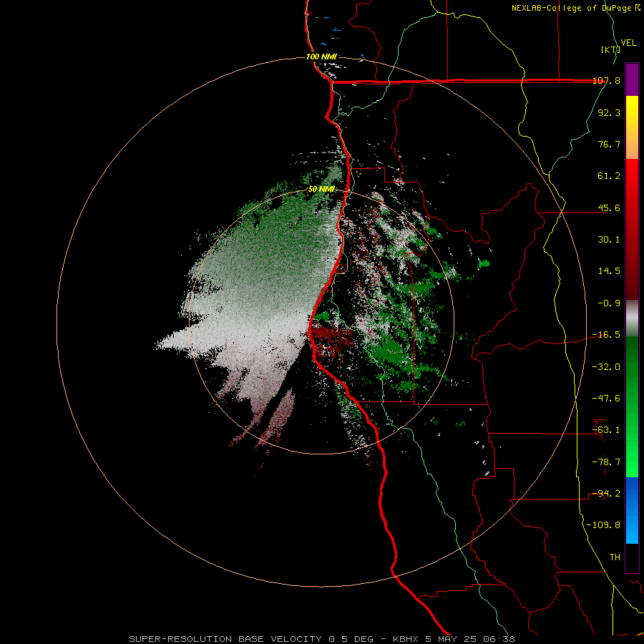Click the 45.6 scale value

point(609,208)
